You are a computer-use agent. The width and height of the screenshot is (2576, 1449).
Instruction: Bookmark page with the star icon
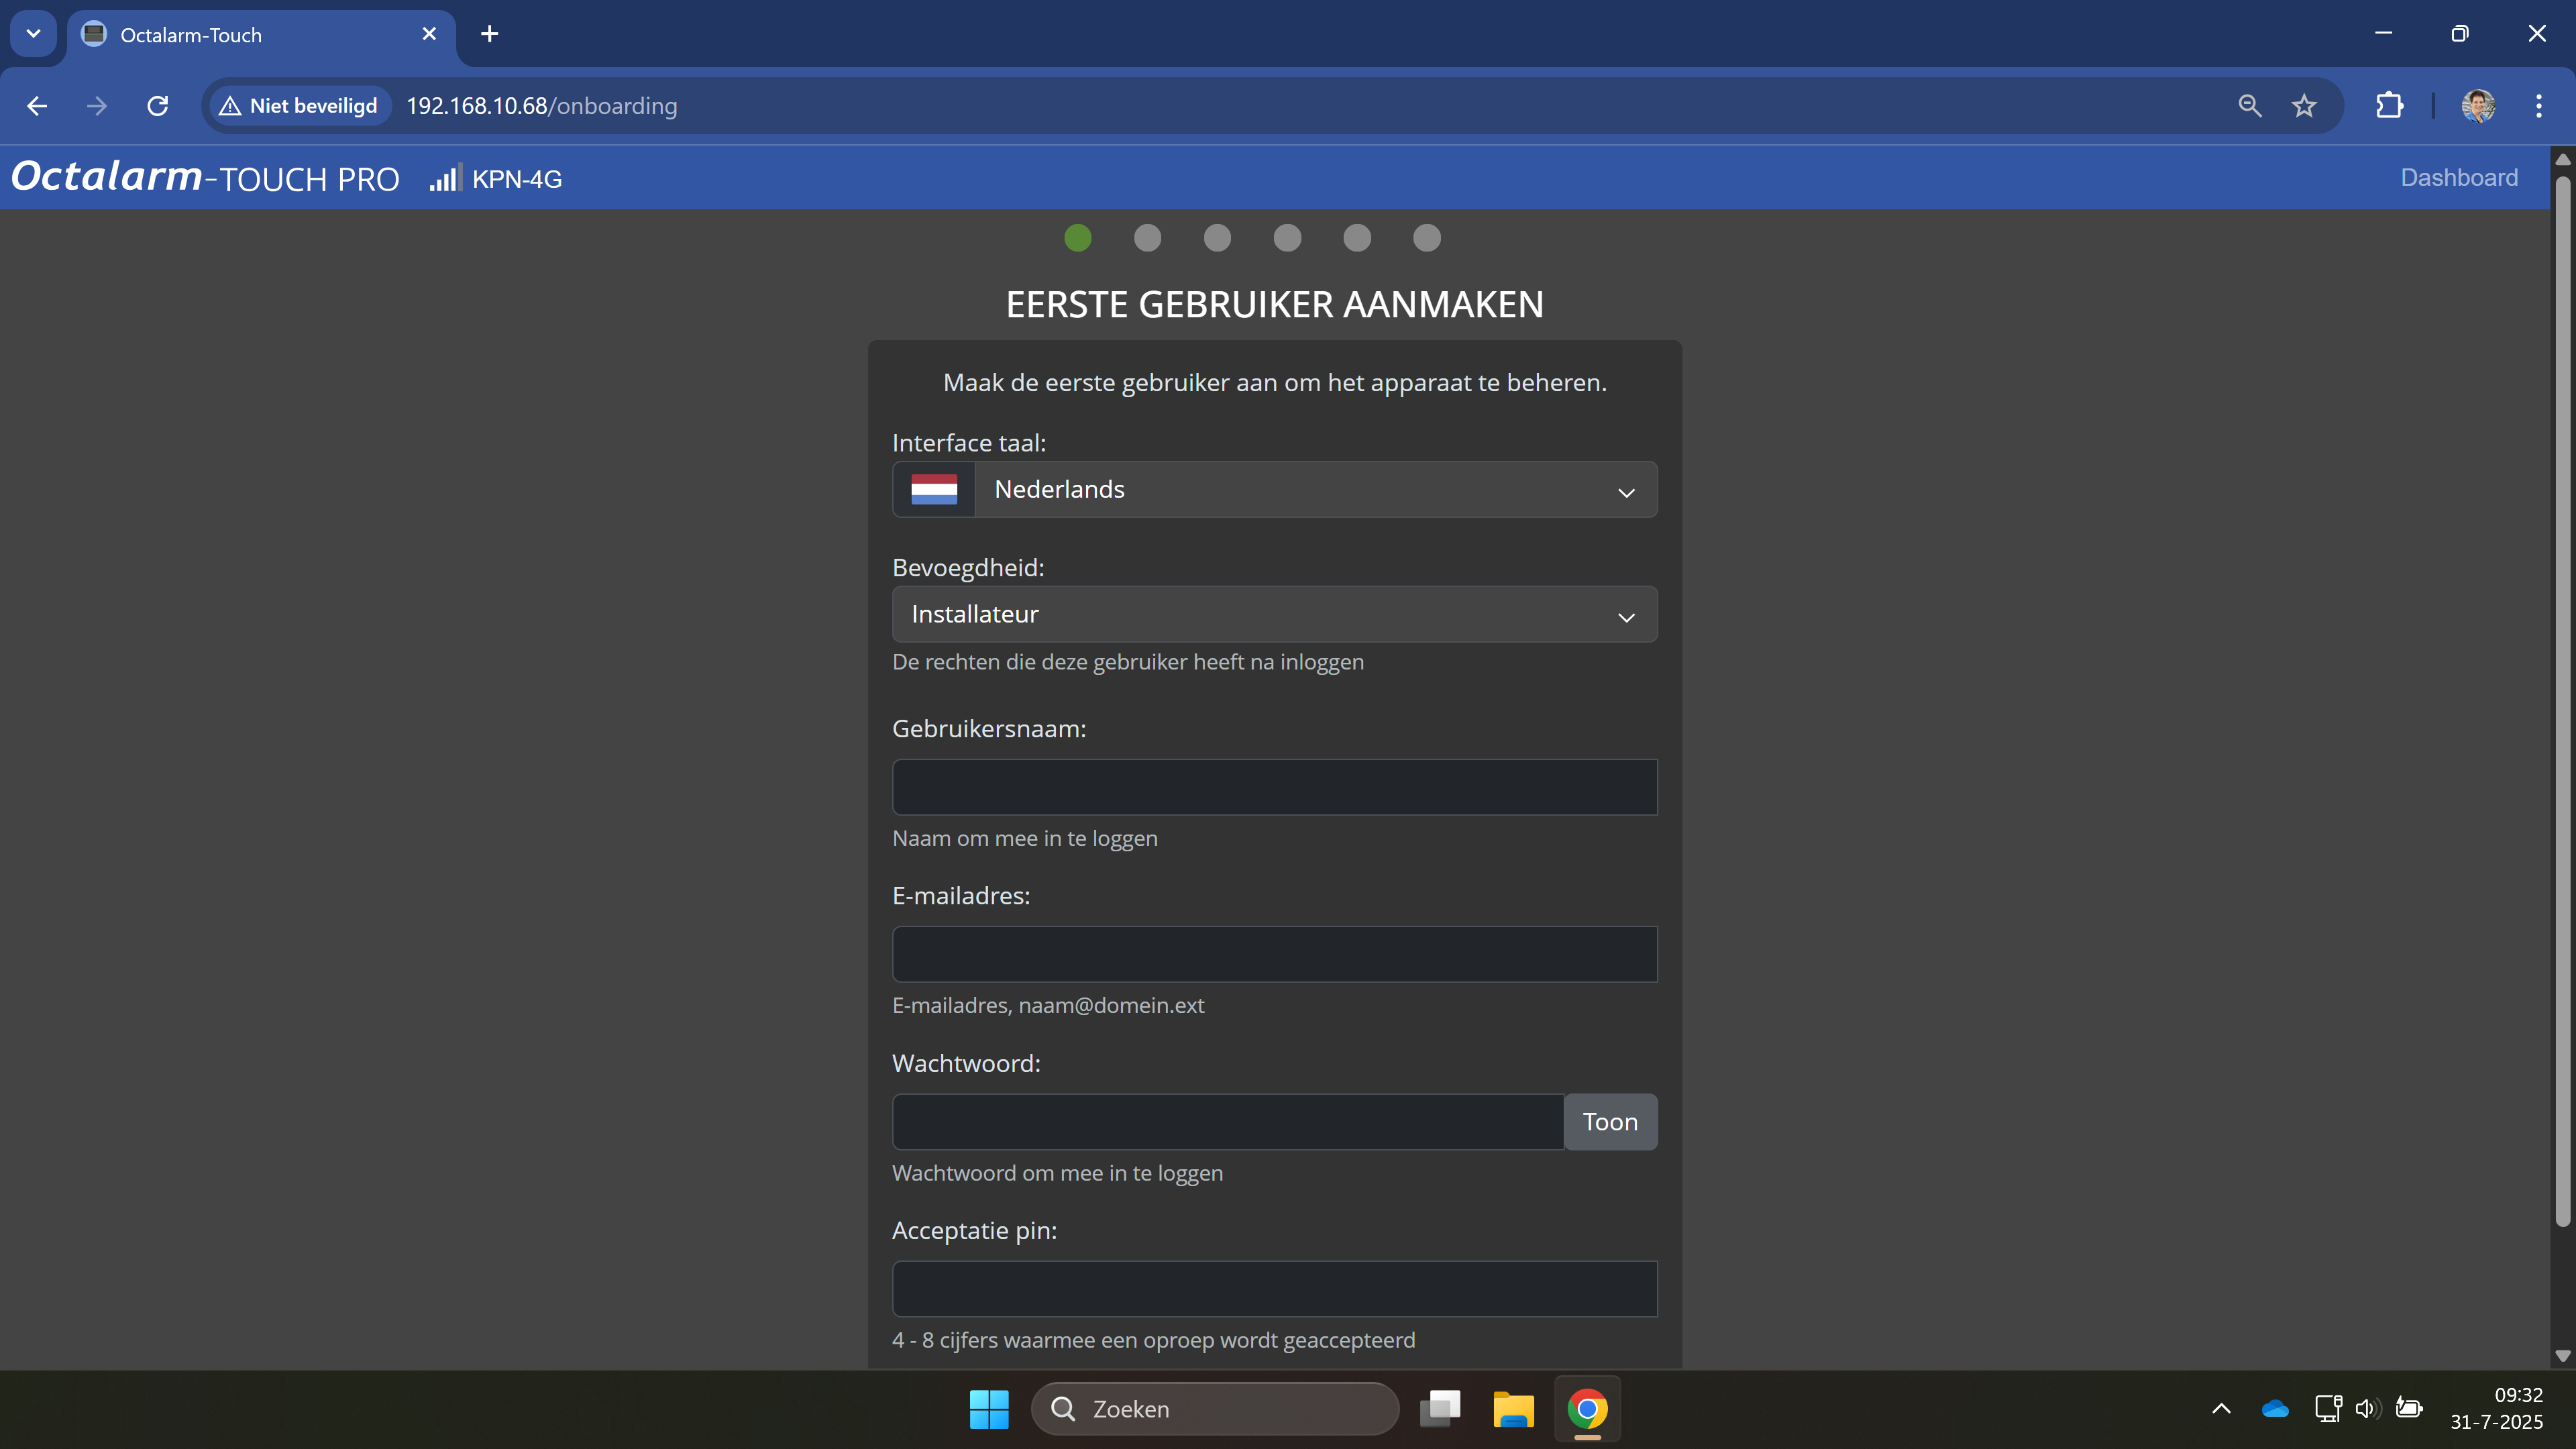click(x=2304, y=106)
